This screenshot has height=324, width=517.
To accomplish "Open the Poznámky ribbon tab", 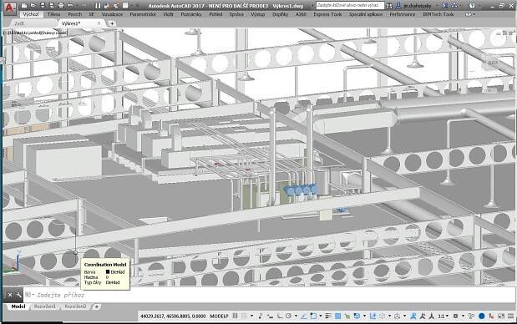I will [191, 14].
